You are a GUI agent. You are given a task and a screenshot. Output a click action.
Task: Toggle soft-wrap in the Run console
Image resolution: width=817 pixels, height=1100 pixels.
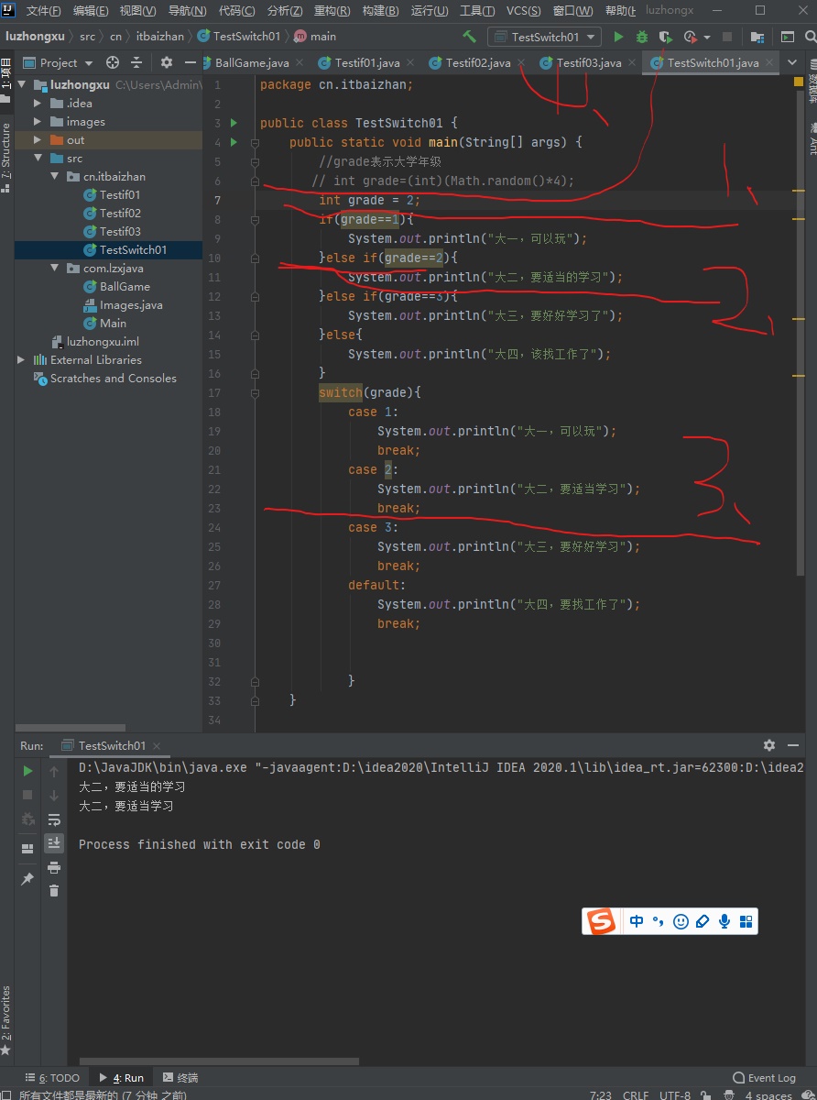coord(54,819)
